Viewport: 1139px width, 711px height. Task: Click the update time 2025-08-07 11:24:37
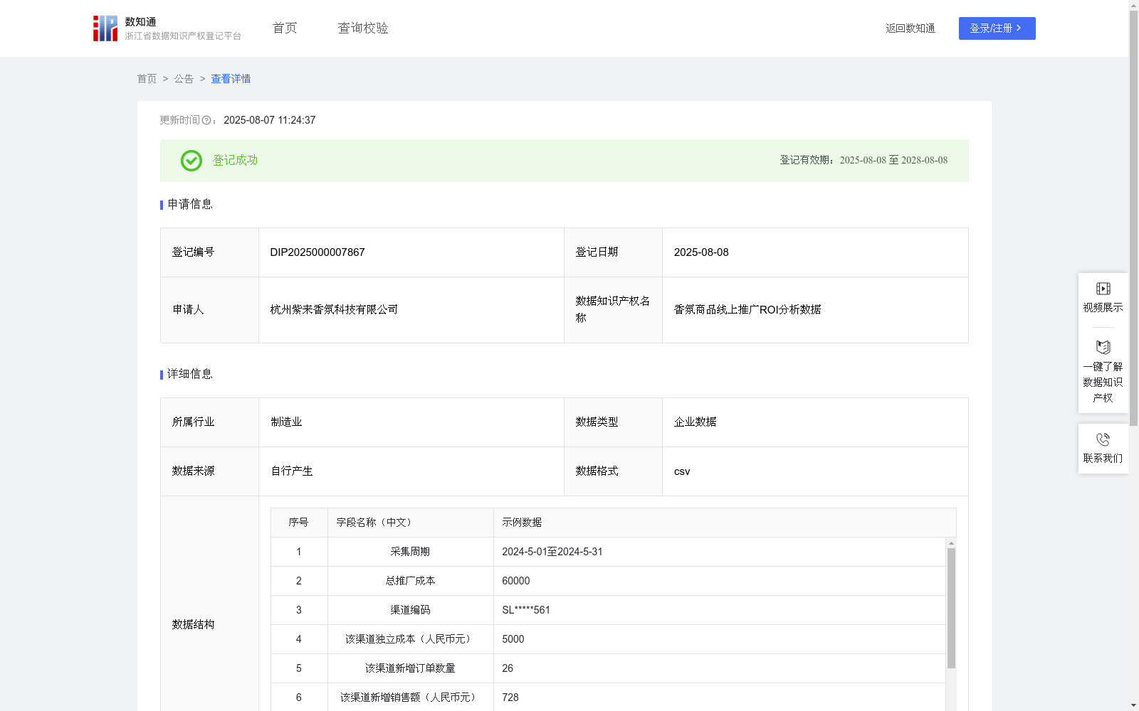(270, 120)
